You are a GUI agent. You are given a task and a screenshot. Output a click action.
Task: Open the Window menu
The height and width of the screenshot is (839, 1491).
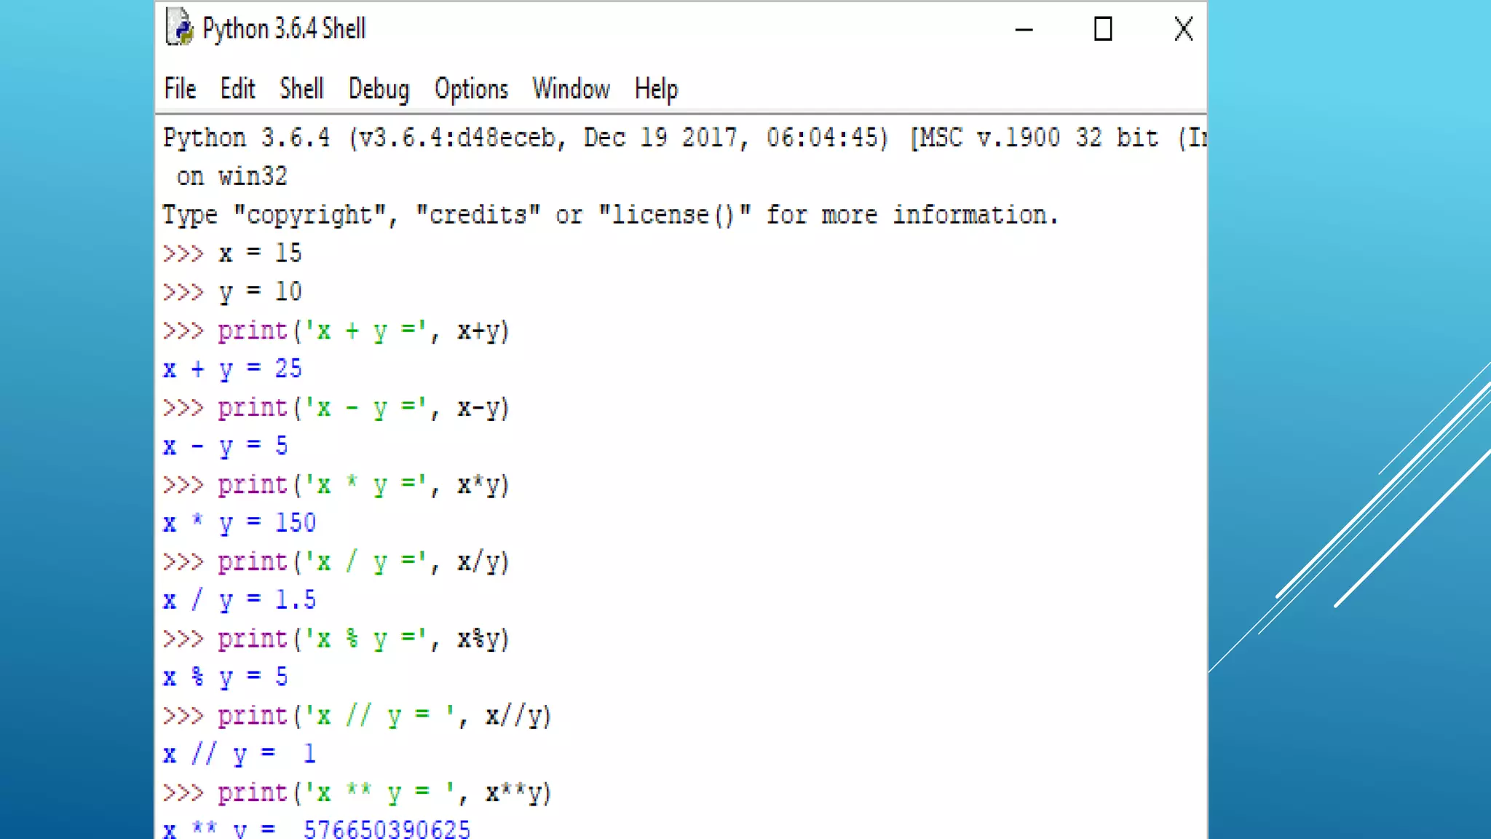tap(571, 89)
